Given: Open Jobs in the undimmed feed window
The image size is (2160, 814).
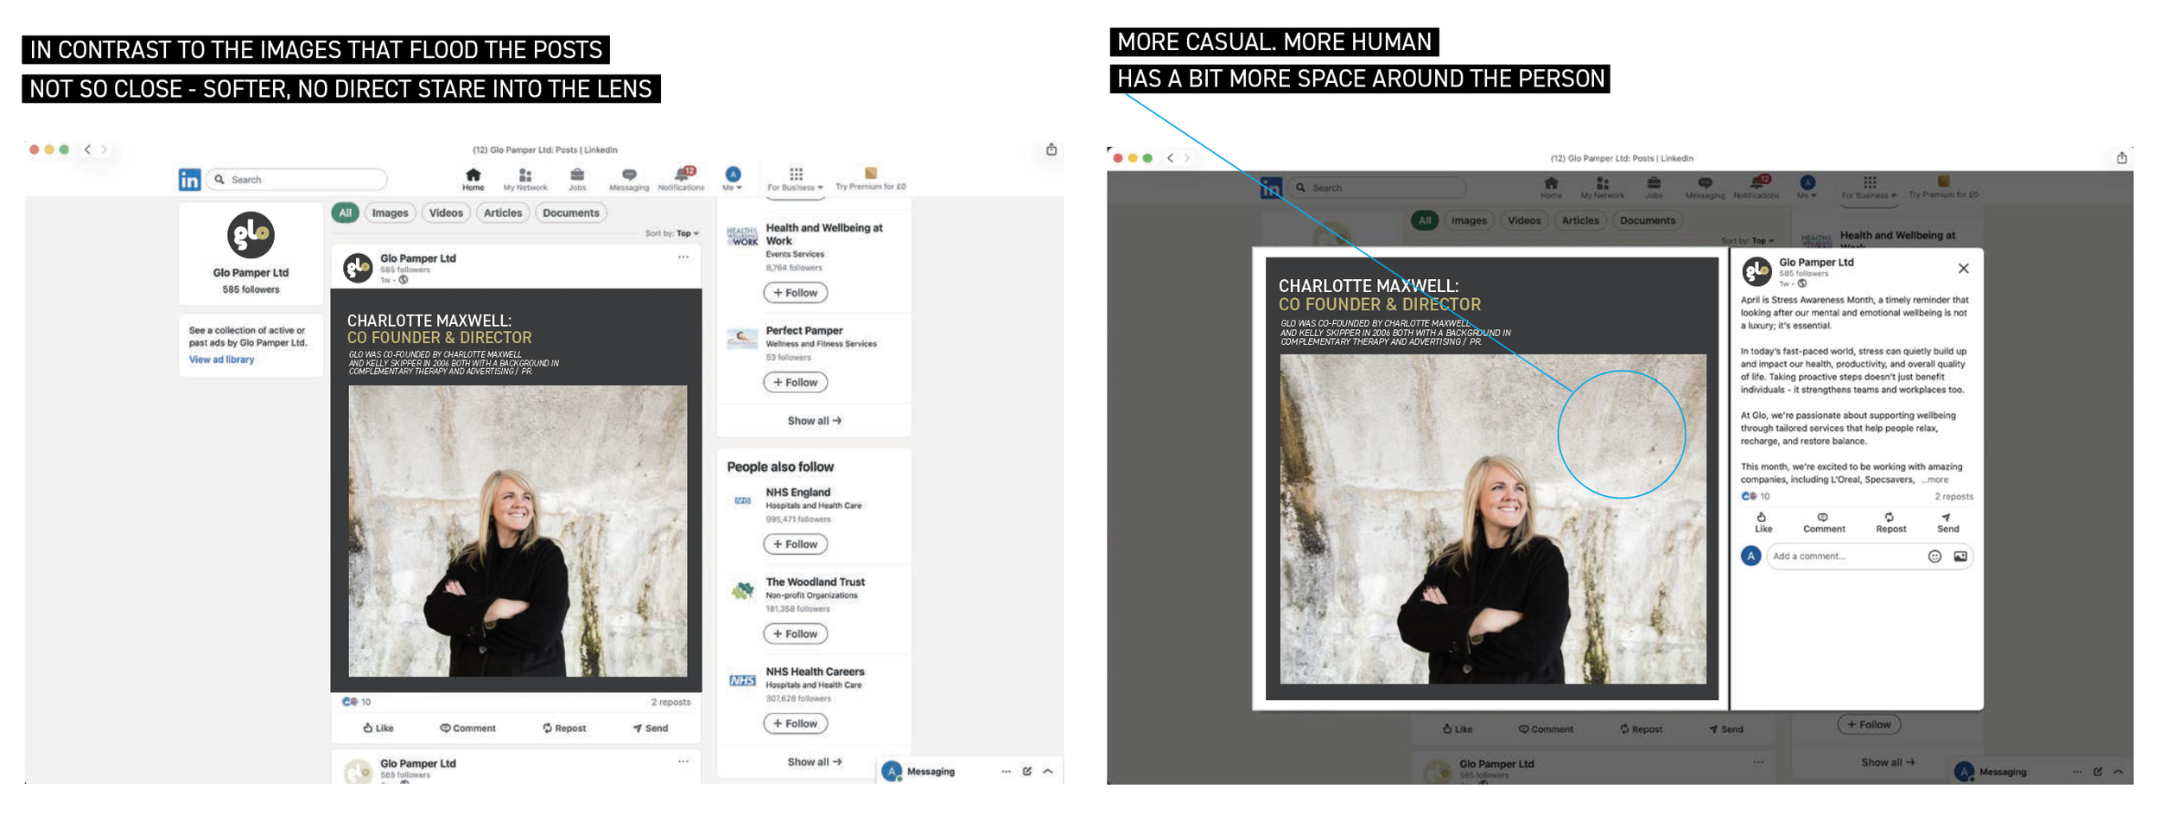Looking at the screenshot, I should 577,179.
